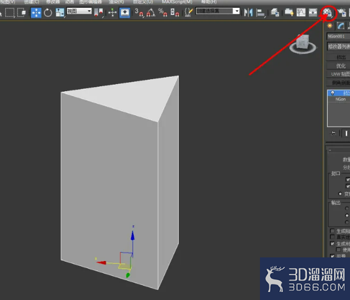Toggle the Cap End checkbox
This screenshot has width=350, height=300.
(x=348, y=186)
